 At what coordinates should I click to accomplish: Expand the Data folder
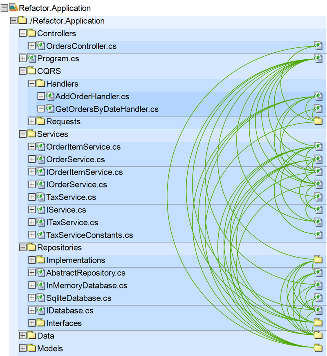pos(22,336)
